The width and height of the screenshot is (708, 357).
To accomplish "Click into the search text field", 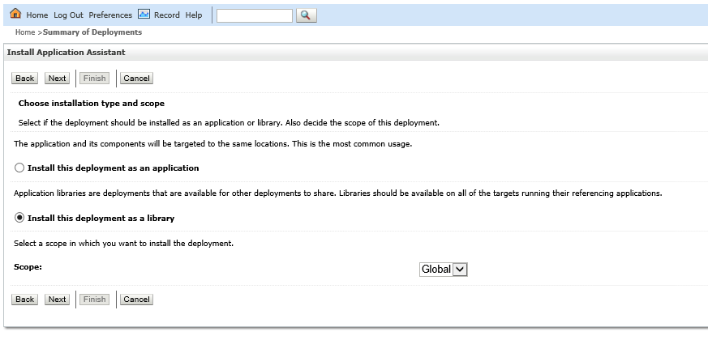I will (x=254, y=15).
